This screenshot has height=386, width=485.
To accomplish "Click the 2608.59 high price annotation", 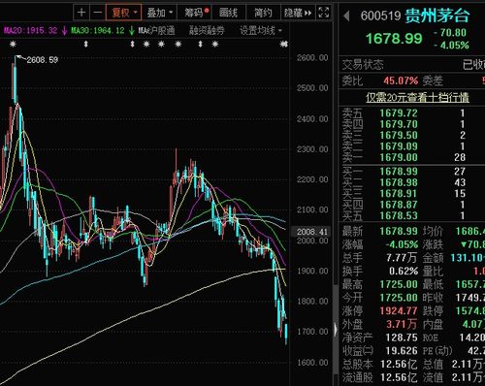I will 42,60.
